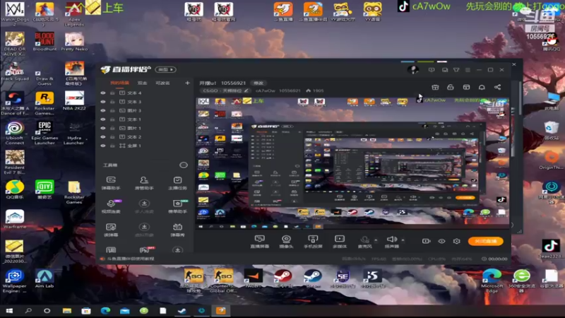Open the 读弹幕 tool
The image size is (565, 318).
[111, 230]
